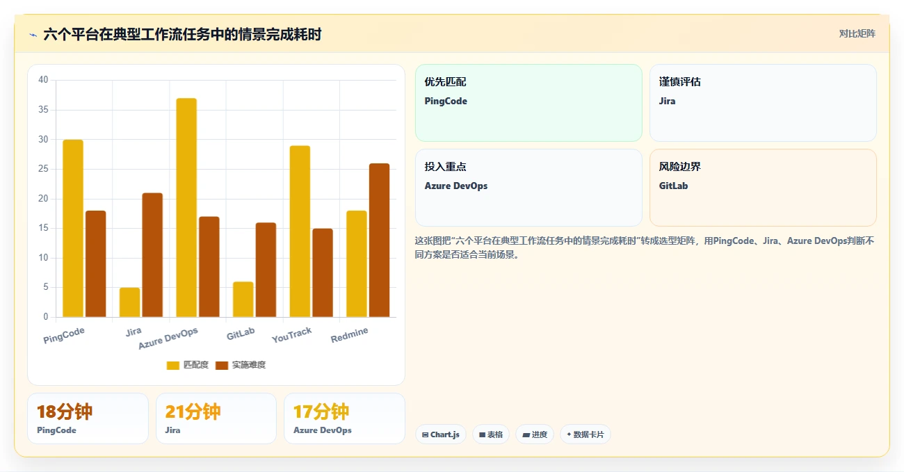904x472 pixels.
Task: Click the PingCode x-axis label
Action: tap(64, 336)
